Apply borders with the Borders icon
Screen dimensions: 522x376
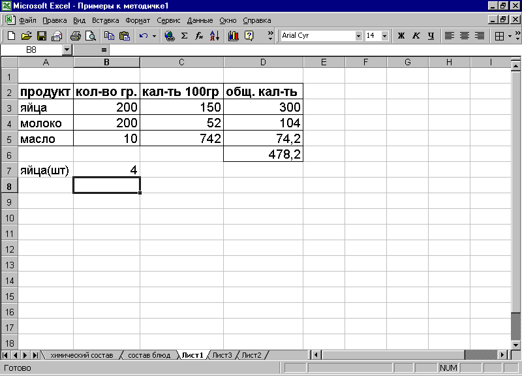click(x=499, y=36)
